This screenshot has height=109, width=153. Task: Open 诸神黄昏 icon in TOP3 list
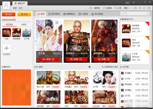coord(126,29)
